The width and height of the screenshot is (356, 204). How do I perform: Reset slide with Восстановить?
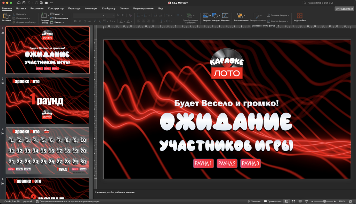tap(59, 18)
